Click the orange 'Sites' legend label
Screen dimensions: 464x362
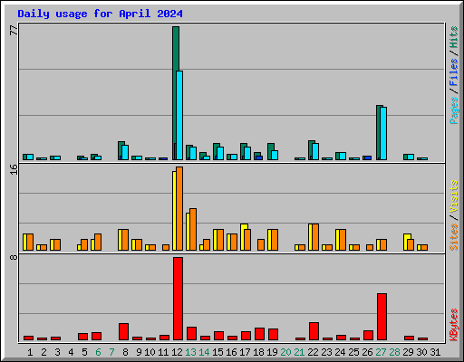click(x=453, y=237)
